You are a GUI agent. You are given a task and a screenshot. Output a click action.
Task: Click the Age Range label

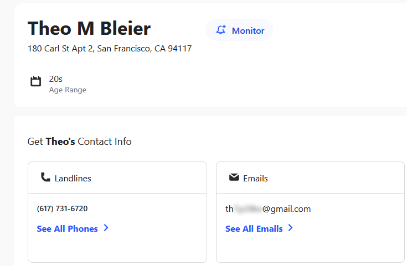point(68,90)
